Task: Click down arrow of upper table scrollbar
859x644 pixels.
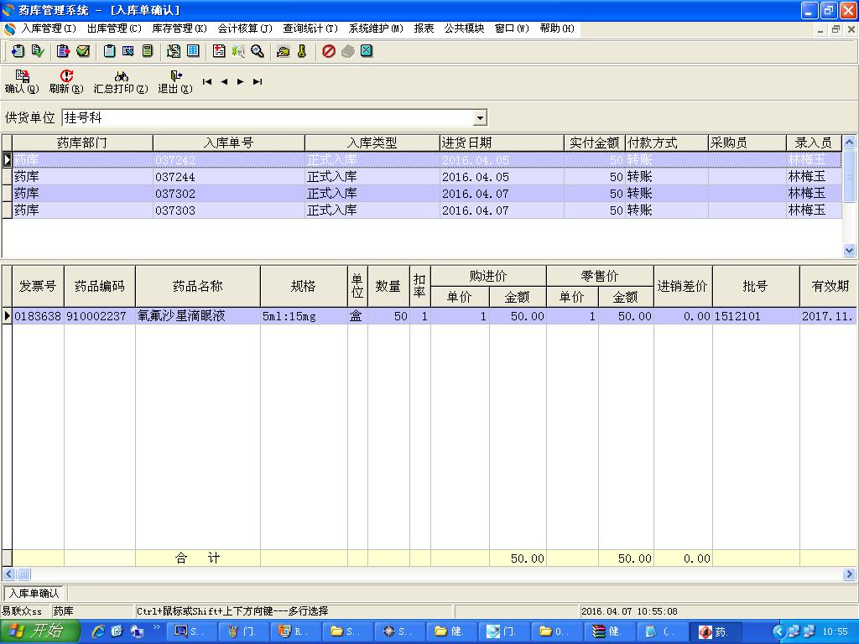Action: pyautogui.click(x=849, y=250)
